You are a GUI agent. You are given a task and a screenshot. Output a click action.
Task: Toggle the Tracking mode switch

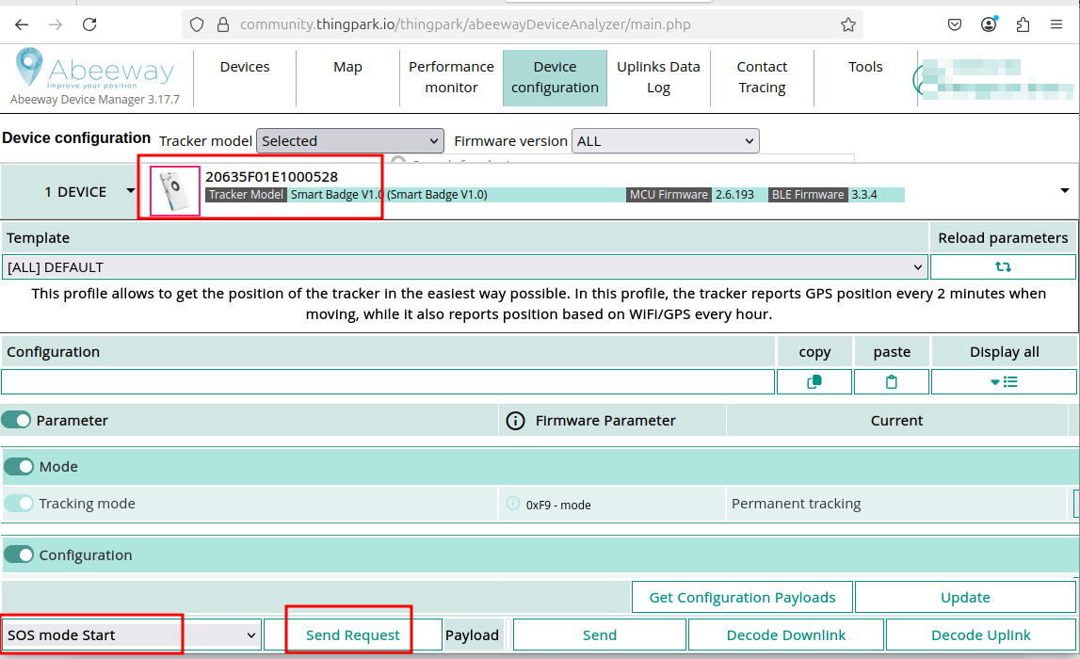pos(19,504)
